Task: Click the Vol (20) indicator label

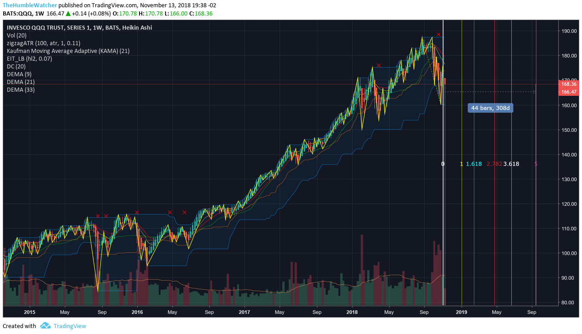Action: tap(16, 35)
